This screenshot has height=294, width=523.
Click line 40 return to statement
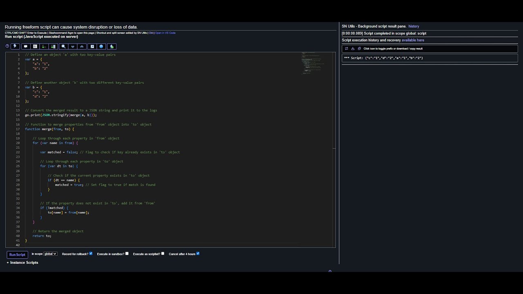coord(42,236)
